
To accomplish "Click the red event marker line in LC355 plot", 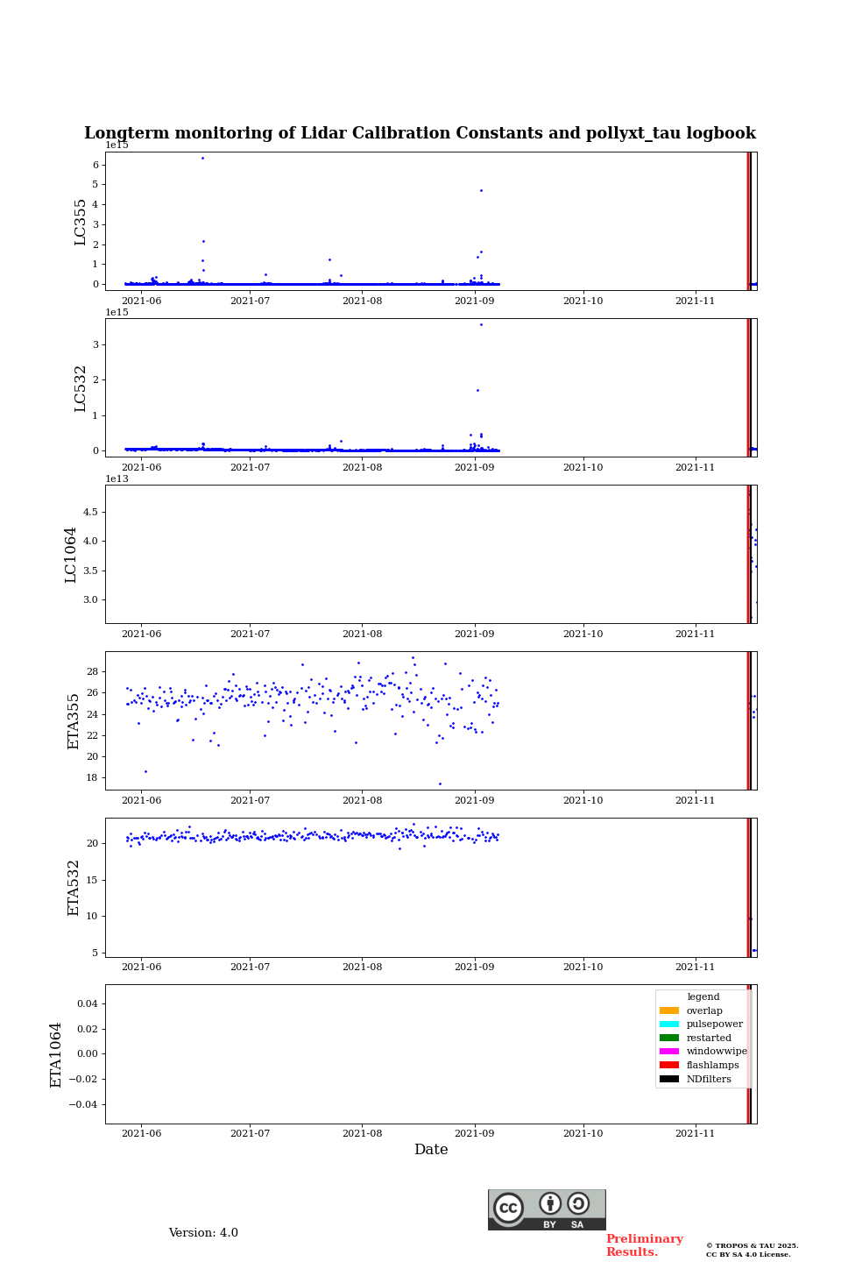I will [x=748, y=221].
